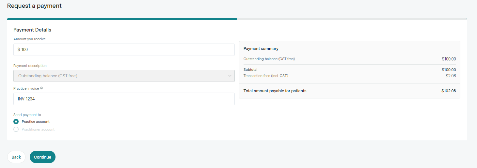This screenshot has width=477, height=168.
Task: Click the Transaction fees (Incl. GST) line
Action: (x=266, y=76)
